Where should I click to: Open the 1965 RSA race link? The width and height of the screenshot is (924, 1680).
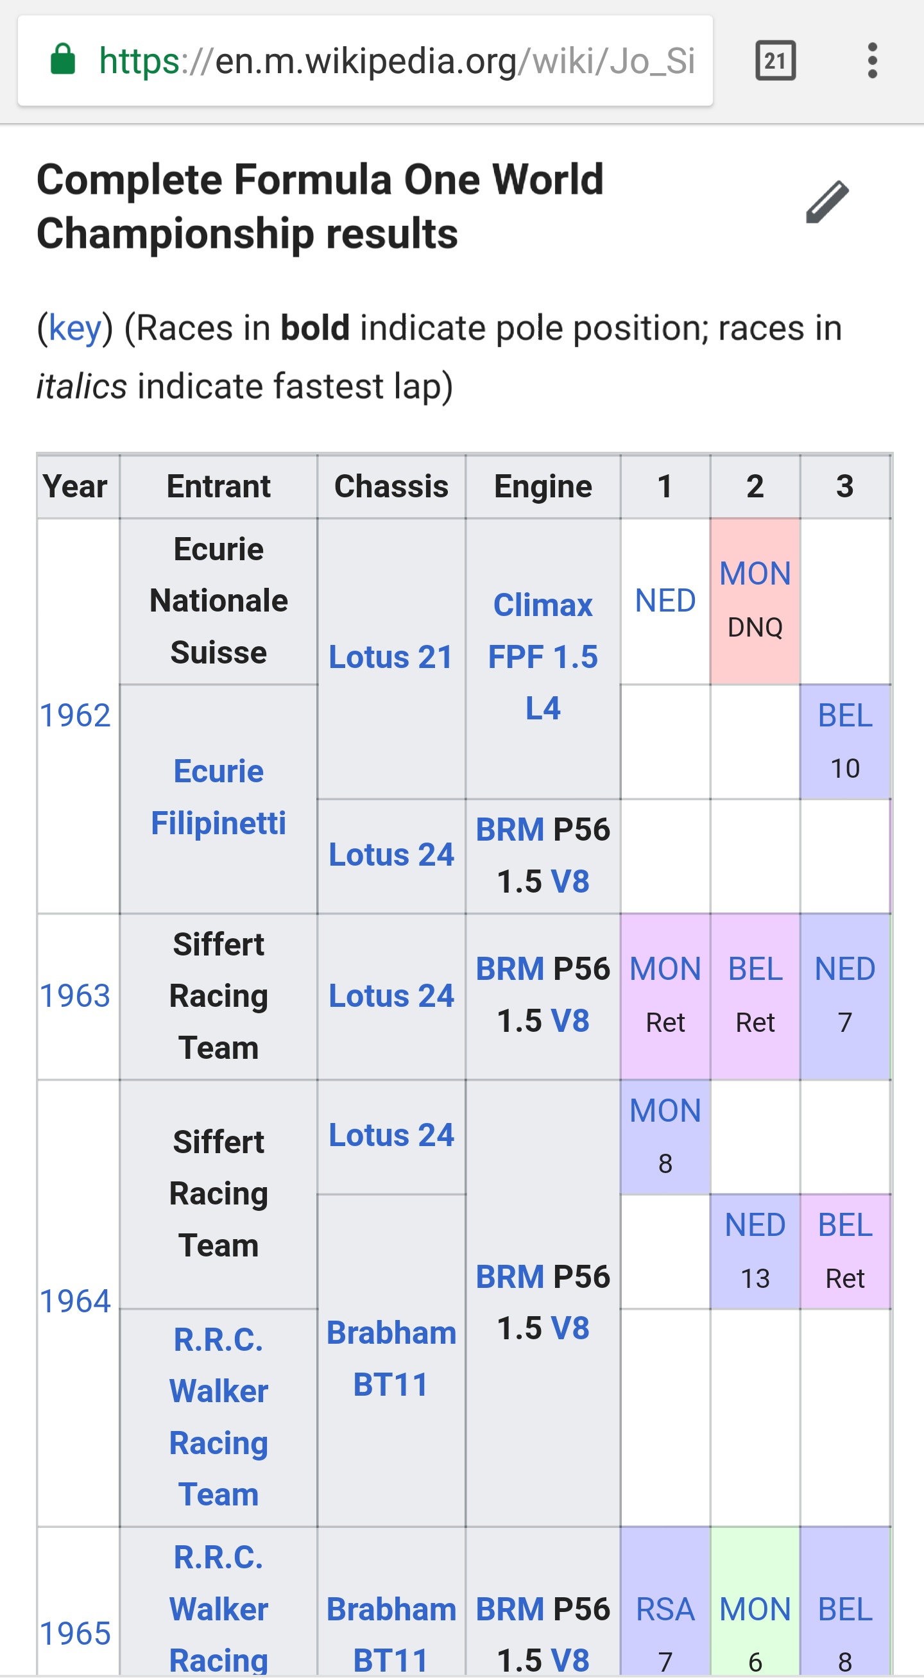coord(665,1609)
